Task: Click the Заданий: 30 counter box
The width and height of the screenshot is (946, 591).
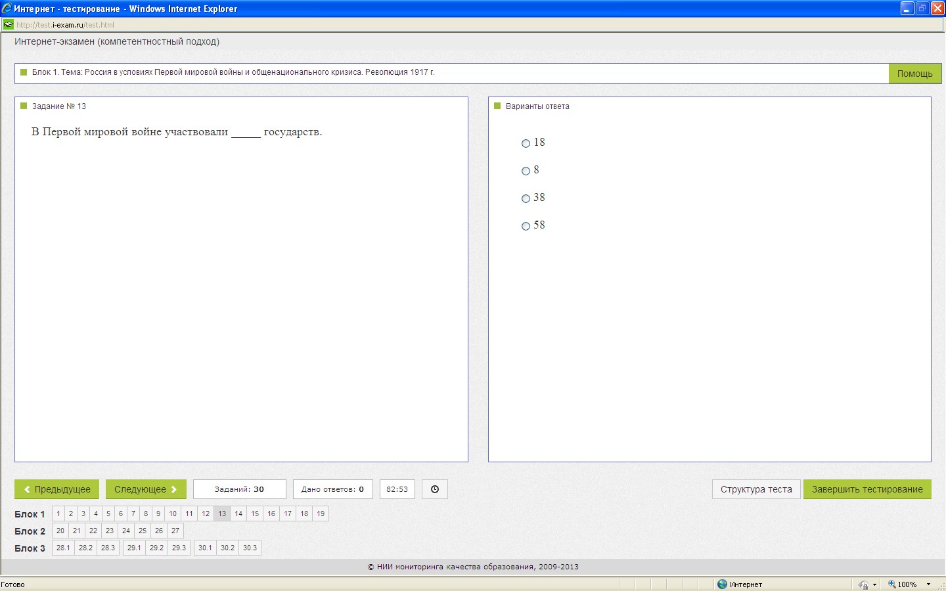Action: (x=239, y=489)
